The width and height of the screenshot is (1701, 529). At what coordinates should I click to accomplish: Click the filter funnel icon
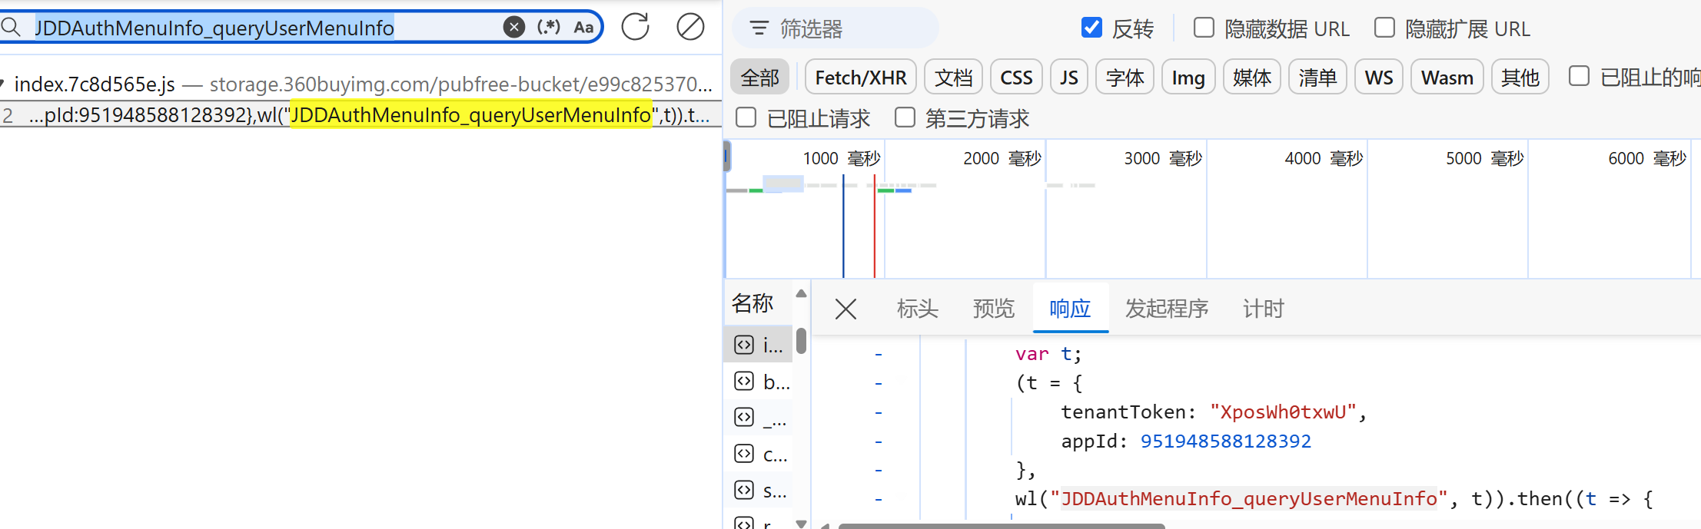pos(759,28)
